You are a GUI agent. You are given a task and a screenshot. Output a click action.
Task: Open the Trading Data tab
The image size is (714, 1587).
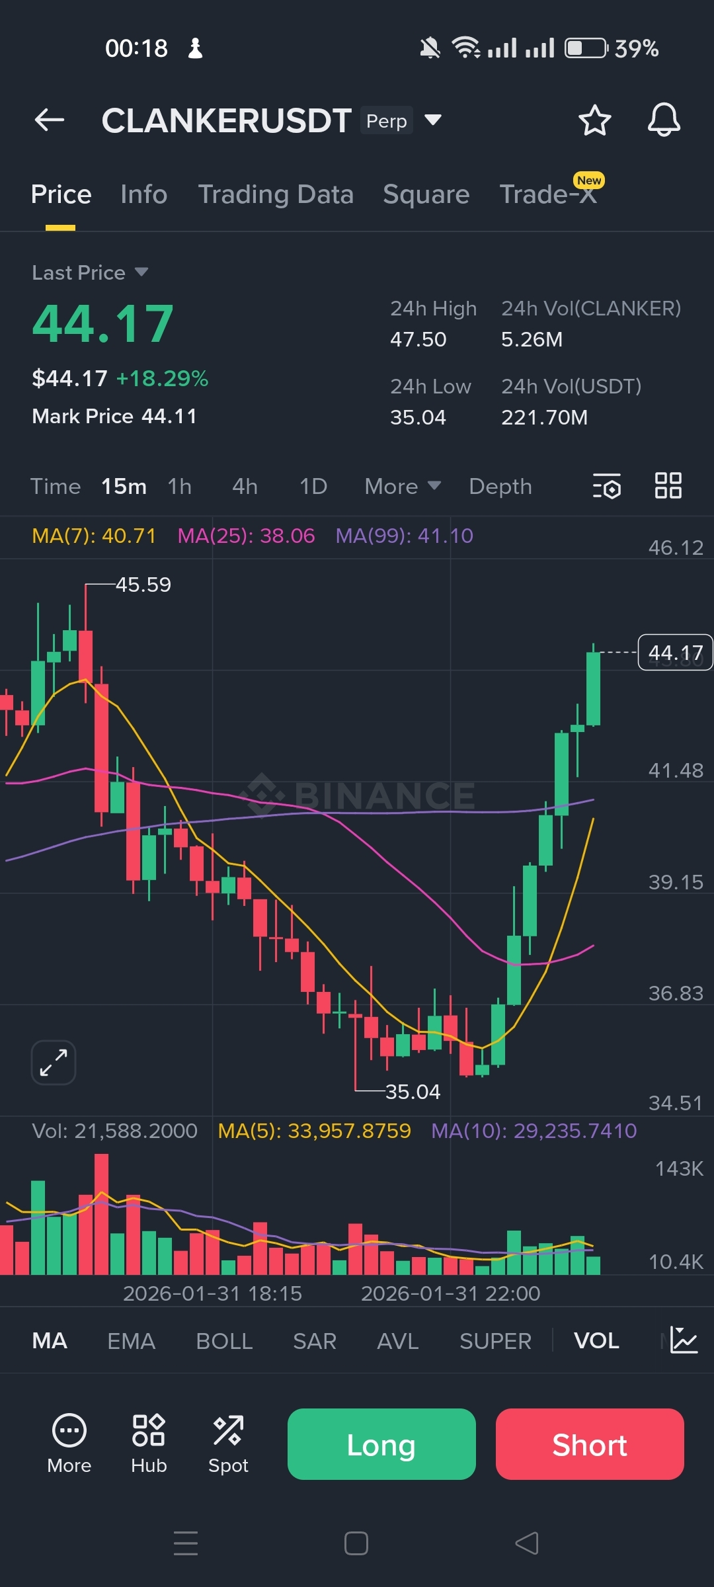click(x=276, y=194)
